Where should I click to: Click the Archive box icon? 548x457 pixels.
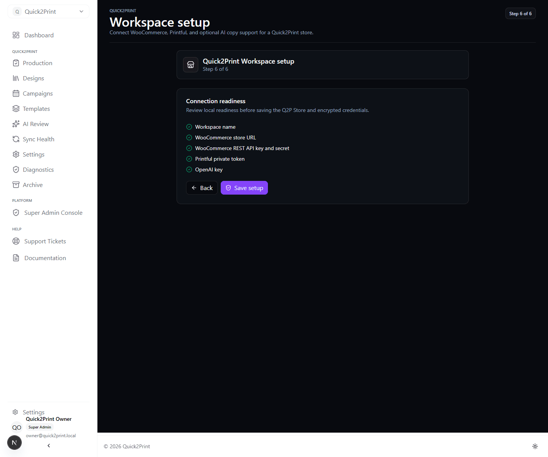tap(16, 185)
